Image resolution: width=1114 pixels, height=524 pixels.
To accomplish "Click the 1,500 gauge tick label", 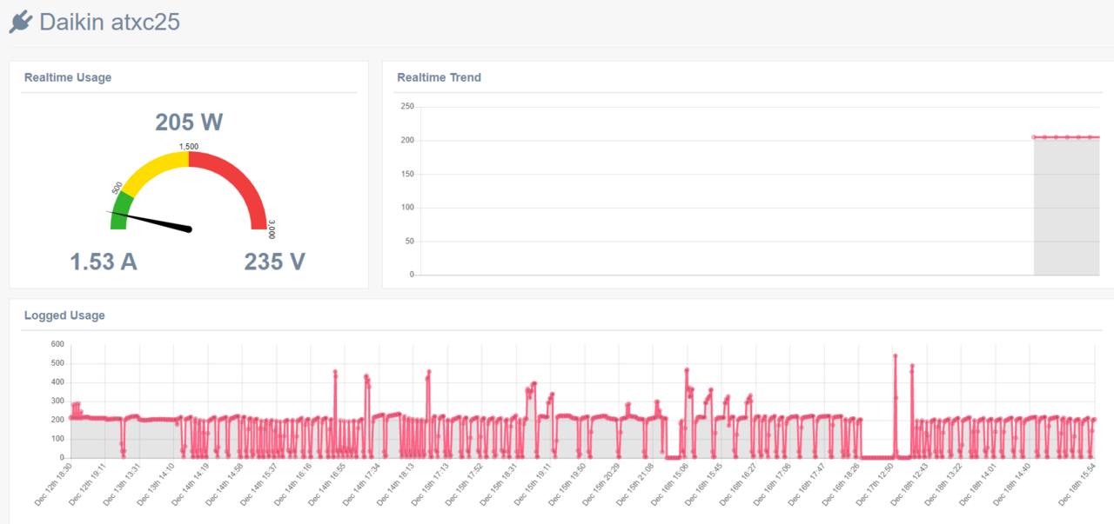I will (189, 146).
